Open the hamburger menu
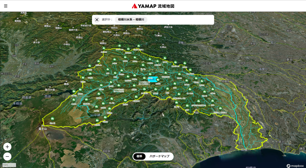Viewport: 306px width, 168px height. (6, 6)
